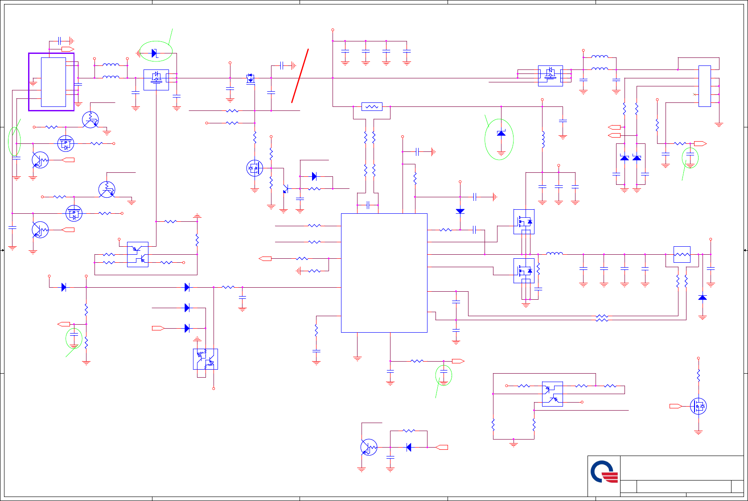Select the upper boxed MOSFET right of the IC

pyautogui.click(x=524, y=221)
